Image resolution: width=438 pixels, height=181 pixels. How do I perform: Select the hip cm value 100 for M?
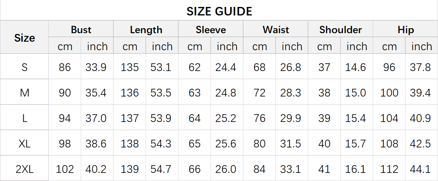pos(389,93)
